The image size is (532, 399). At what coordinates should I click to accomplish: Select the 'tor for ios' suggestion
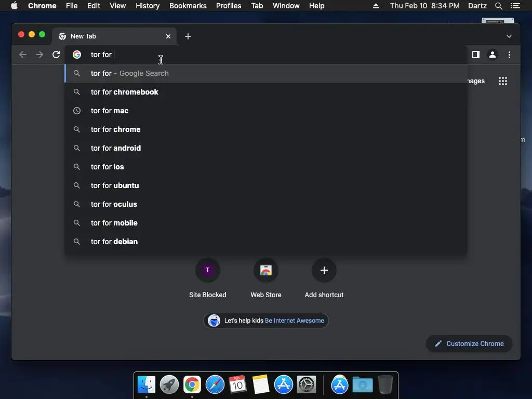click(x=266, y=167)
